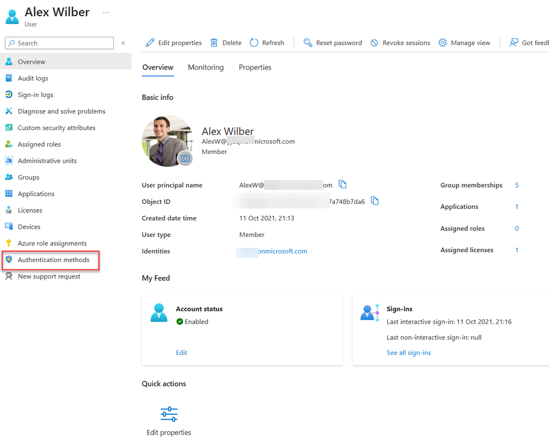Switch to the Properties tab
Screen dimensions: 549x447
coord(255,67)
